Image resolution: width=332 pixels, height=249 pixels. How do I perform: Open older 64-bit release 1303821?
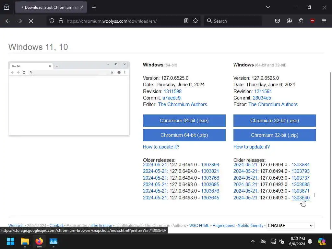[x=210, y=171]
